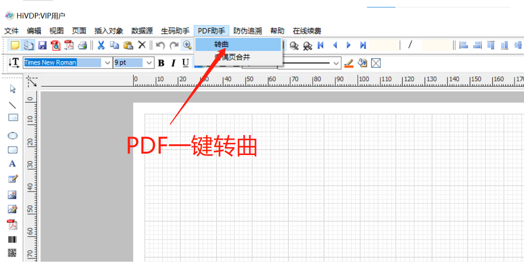This screenshot has height=264, width=524.
Task: Open the 防伪追溯 menu
Action: (248, 31)
